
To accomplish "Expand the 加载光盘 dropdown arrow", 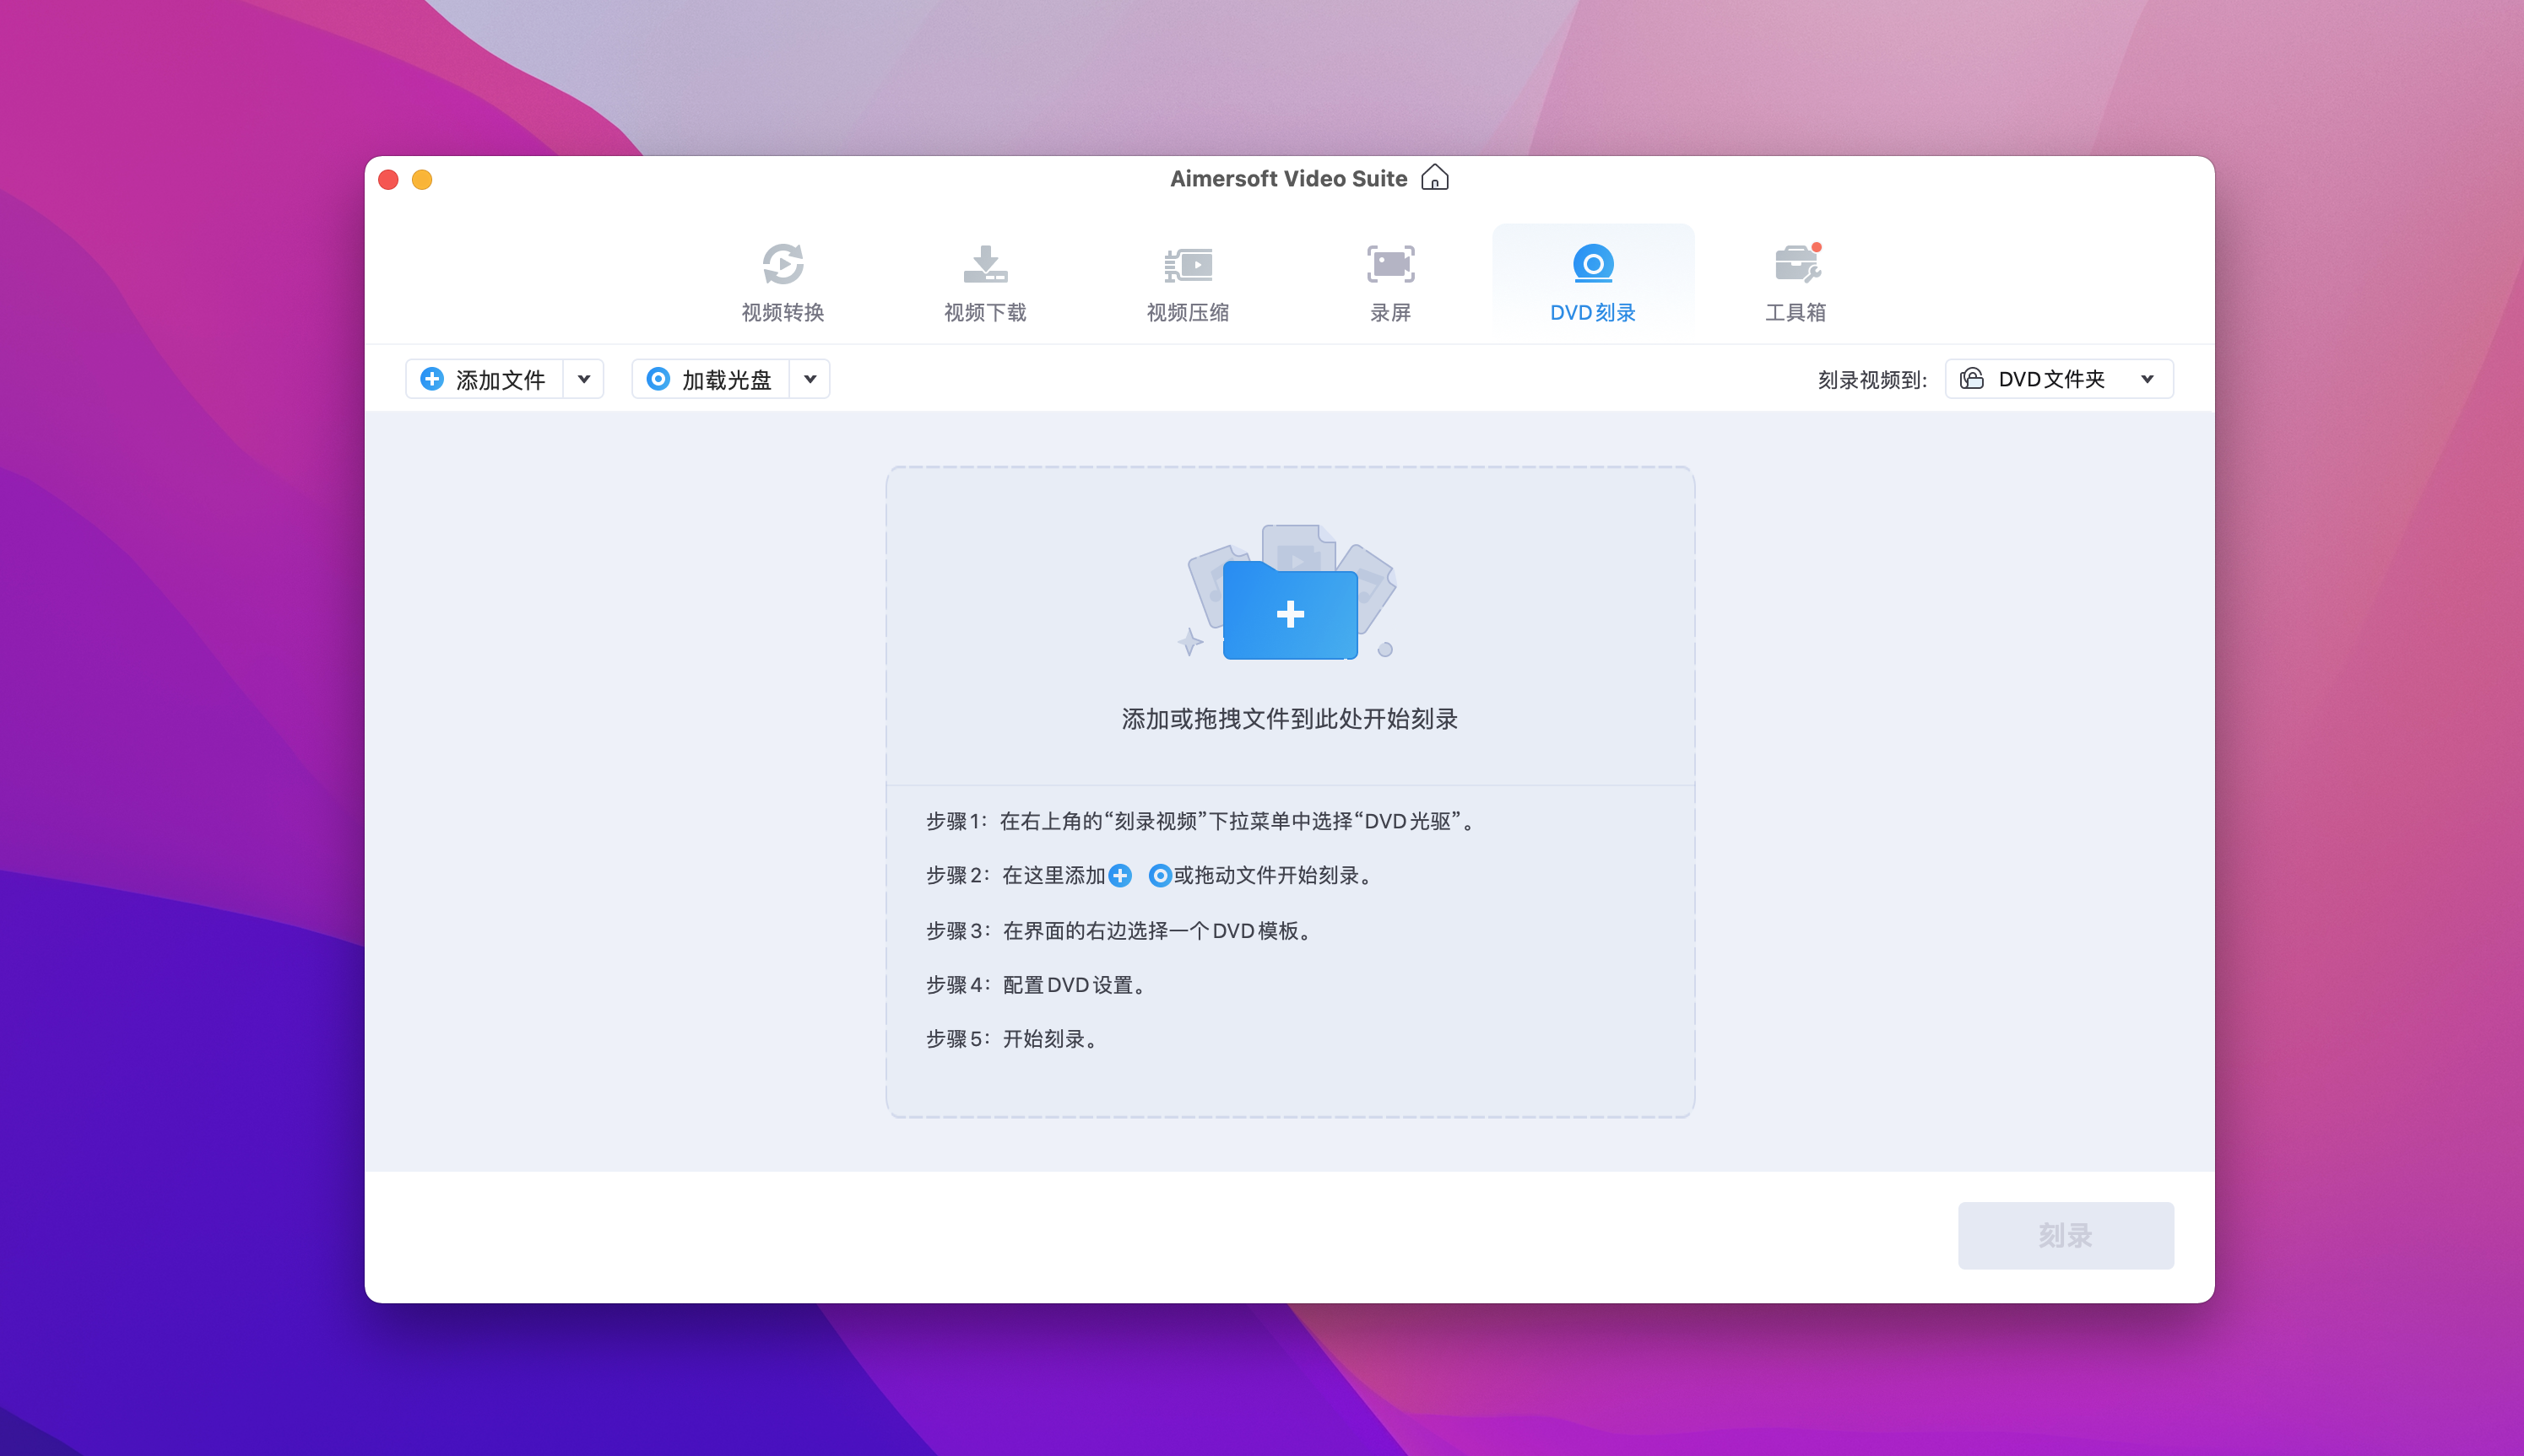I will (810, 379).
